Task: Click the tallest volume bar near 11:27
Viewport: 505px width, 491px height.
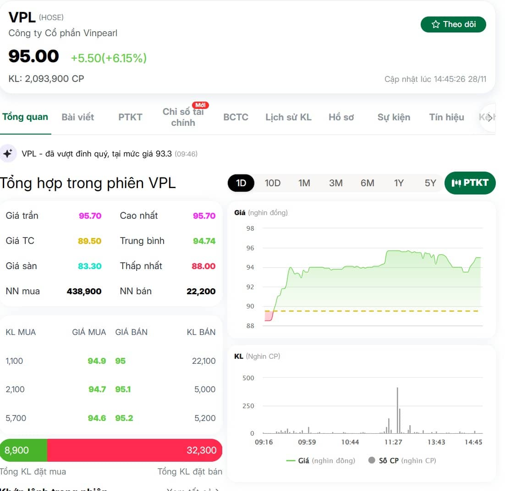Action: 397,410
